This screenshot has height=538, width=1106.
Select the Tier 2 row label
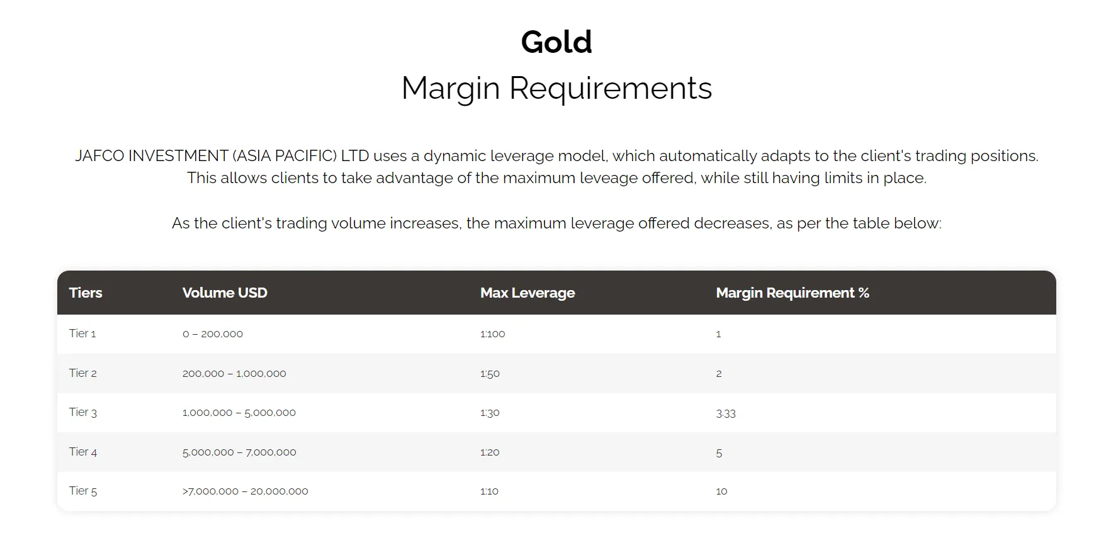(83, 373)
